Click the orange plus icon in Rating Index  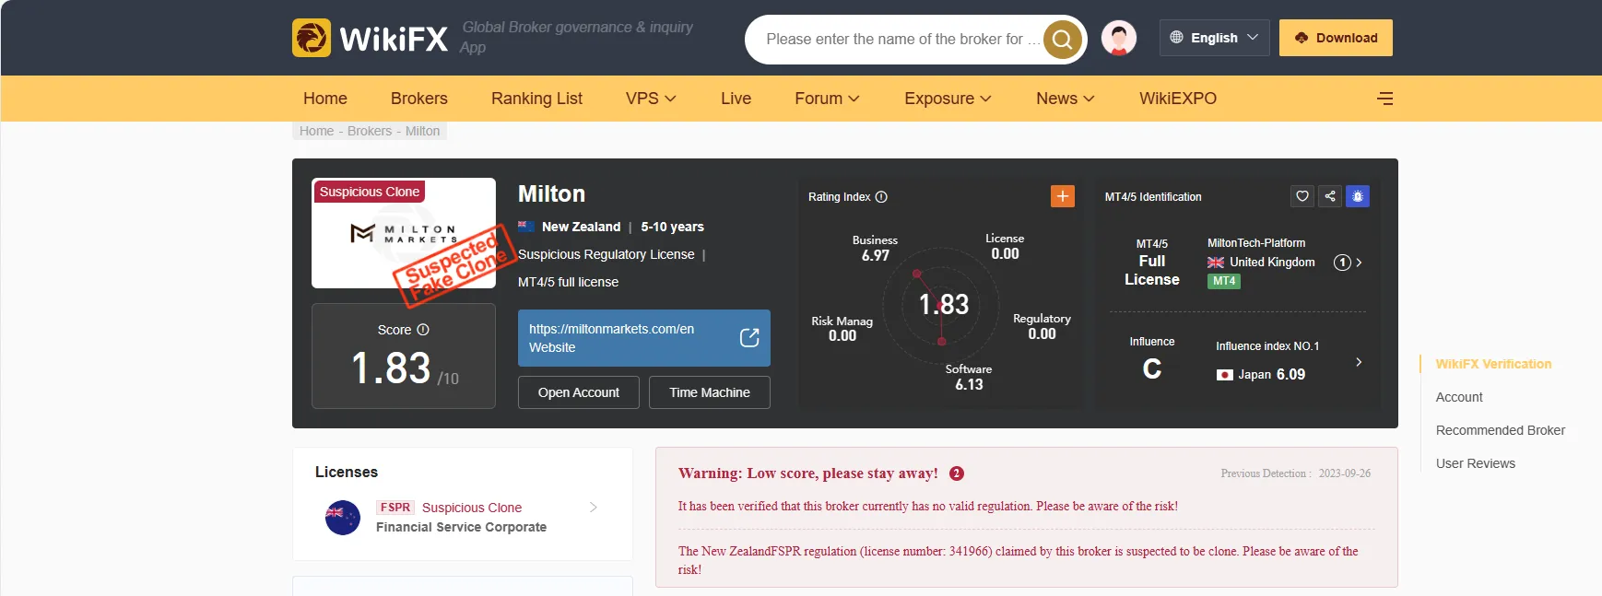1063,196
